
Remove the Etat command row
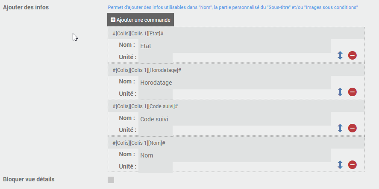click(x=353, y=55)
